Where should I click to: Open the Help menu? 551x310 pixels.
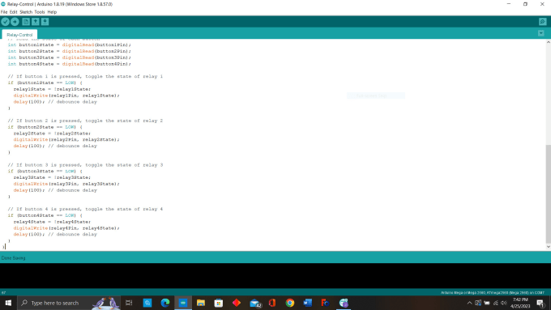point(52,12)
